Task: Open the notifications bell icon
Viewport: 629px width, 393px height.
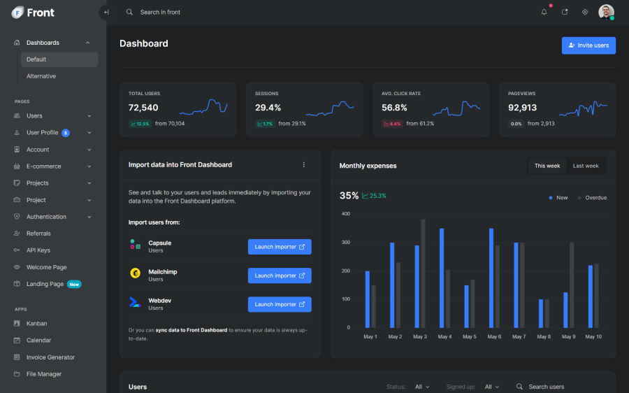Action: pos(544,12)
